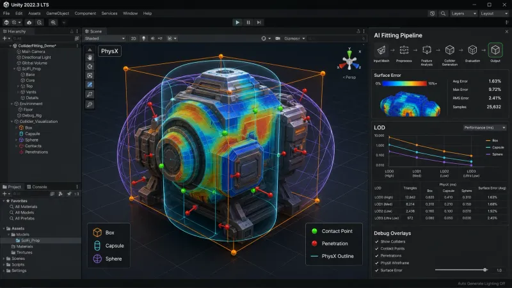Click the search icon in the top toolbar

tap(443, 13)
